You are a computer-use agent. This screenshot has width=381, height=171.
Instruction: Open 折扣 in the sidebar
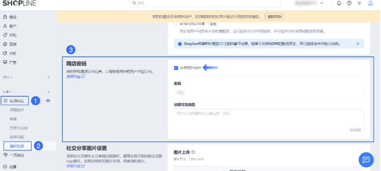[x=10, y=35]
